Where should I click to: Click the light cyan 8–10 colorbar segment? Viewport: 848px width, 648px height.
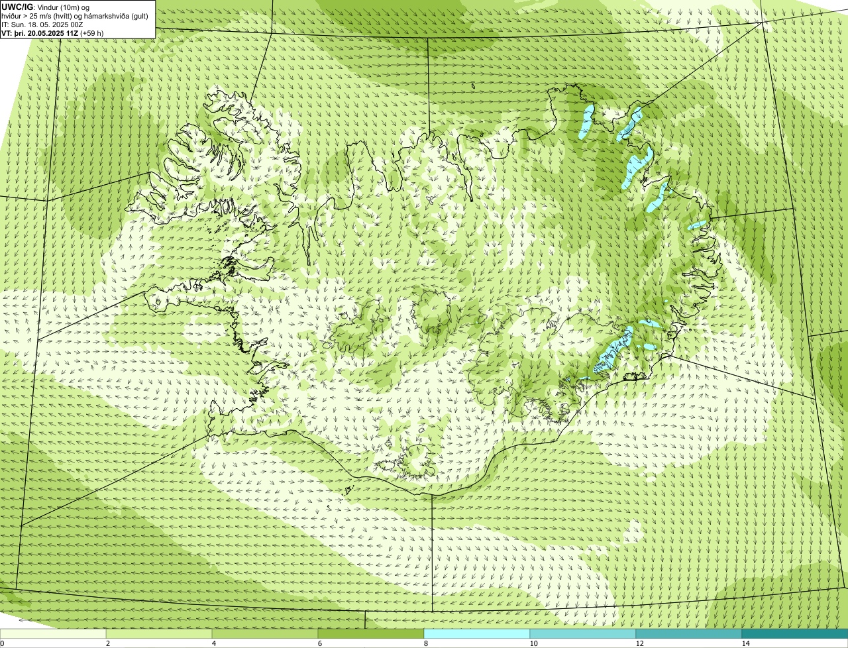(477, 633)
